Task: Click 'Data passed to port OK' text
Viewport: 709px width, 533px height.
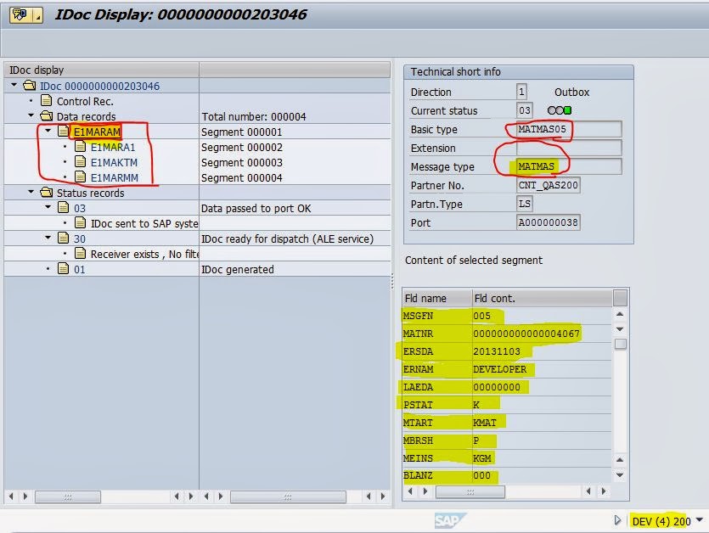Action: tap(256, 209)
